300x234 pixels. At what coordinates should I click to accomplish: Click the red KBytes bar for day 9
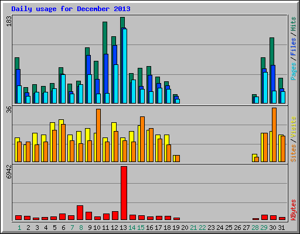[x=88, y=216]
